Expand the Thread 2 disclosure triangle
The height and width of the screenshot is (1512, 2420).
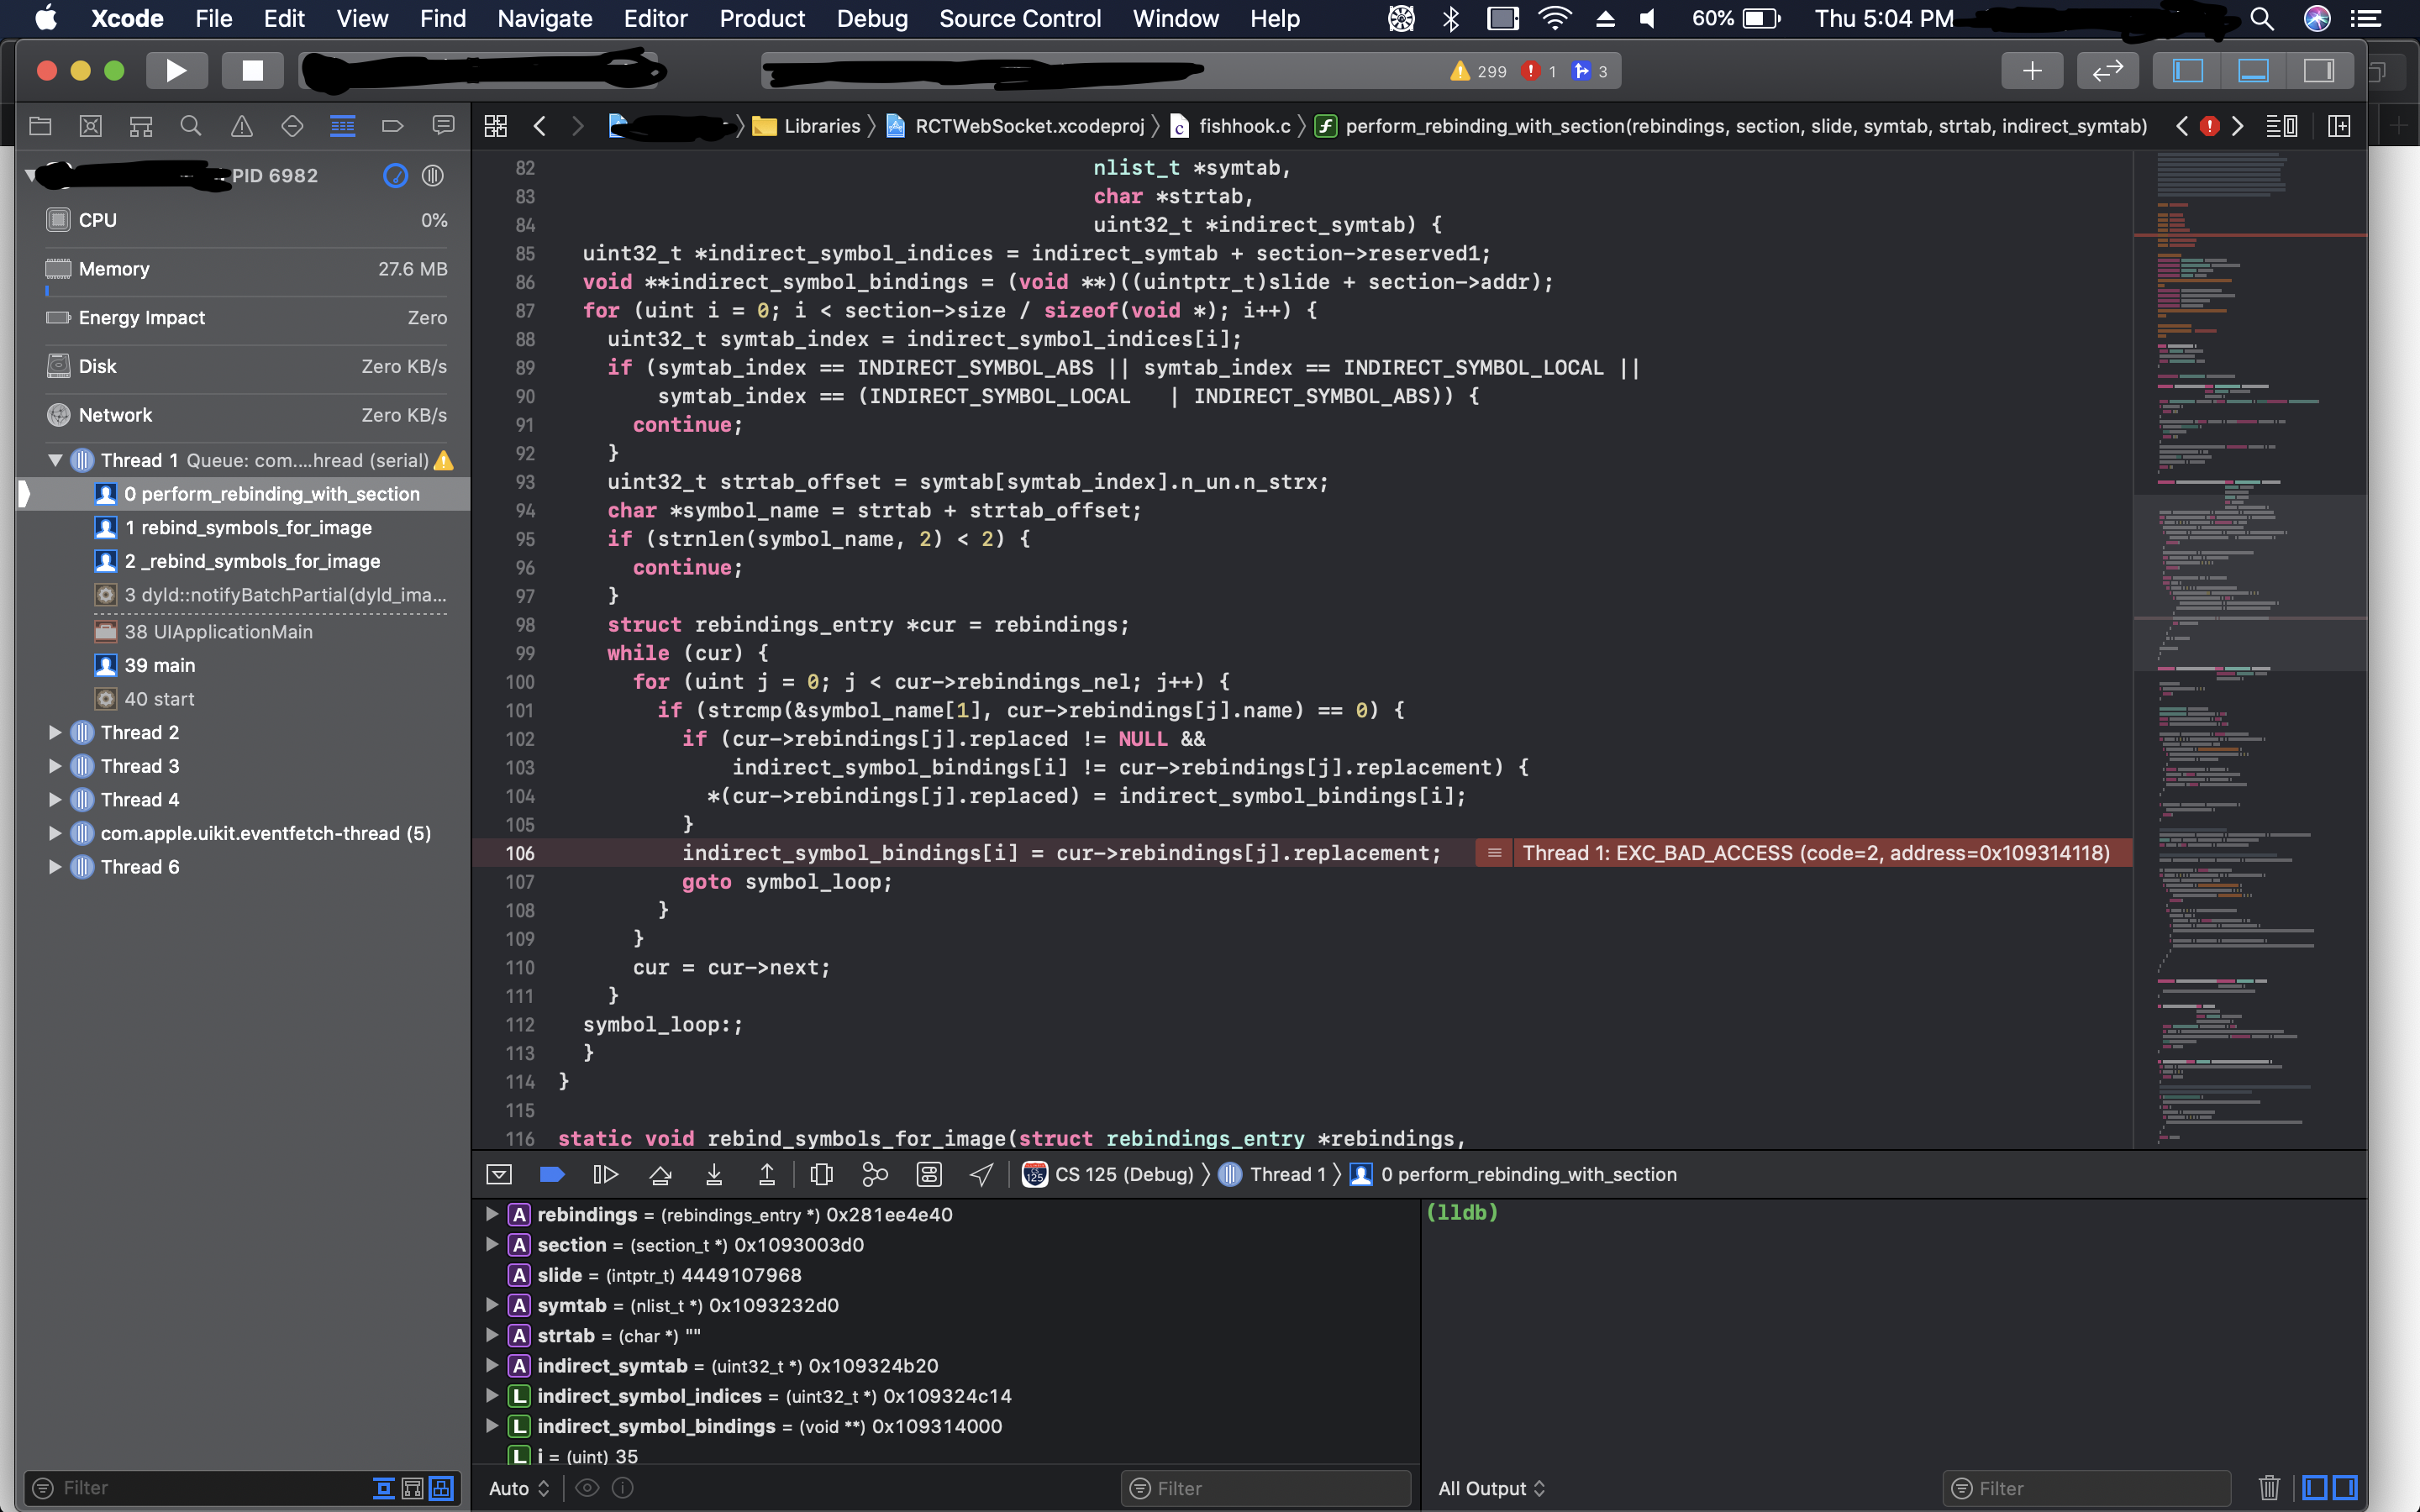pyautogui.click(x=55, y=732)
